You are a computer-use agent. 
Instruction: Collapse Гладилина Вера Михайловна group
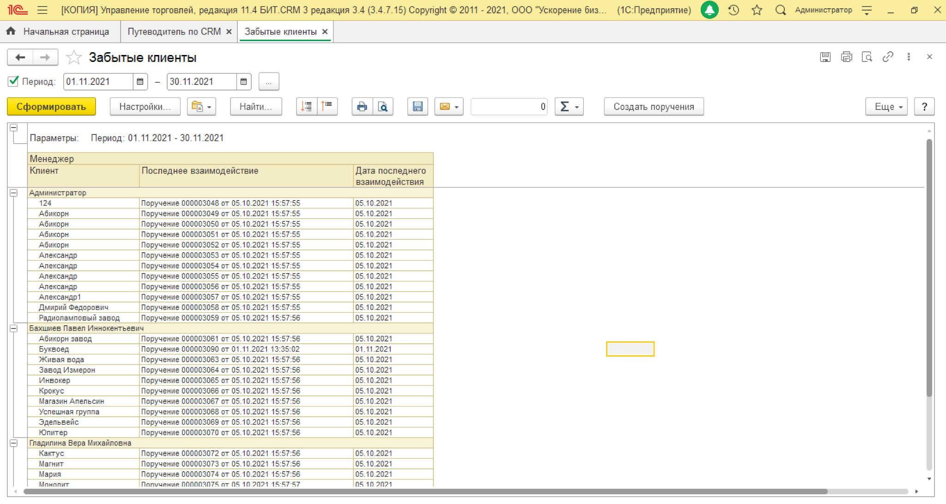[14, 443]
